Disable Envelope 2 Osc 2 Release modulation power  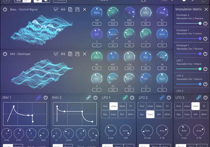point(205,23)
